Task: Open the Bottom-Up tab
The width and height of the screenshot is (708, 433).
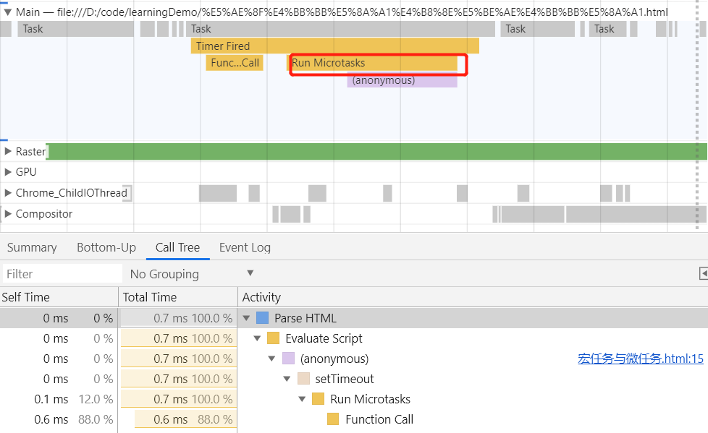Action: click(x=106, y=247)
